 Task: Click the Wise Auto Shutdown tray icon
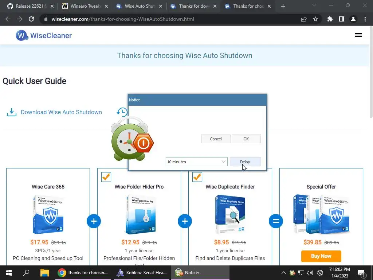click(x=292, y=273)
